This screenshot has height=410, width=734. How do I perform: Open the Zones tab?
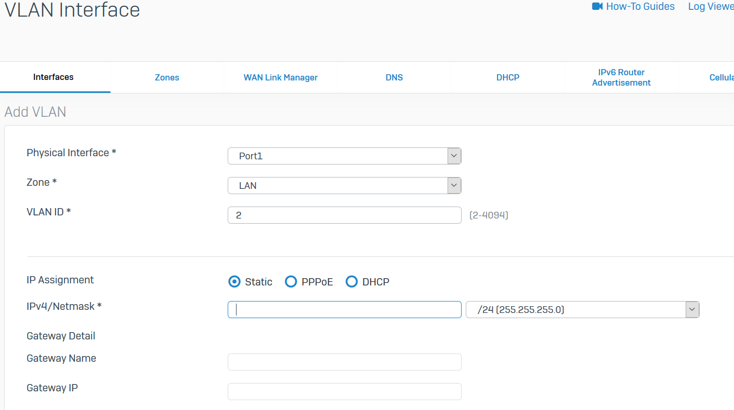(167, 77)
